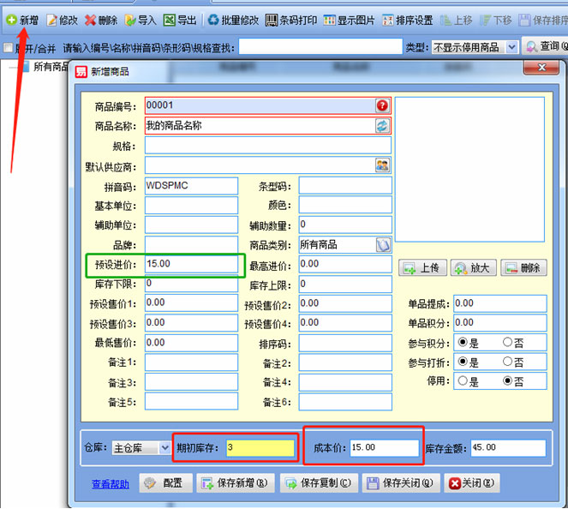
Task: Select 否 for 参与积分
Action: click(x=508, y=343)
